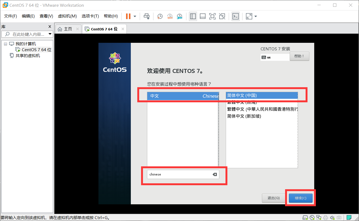Open the 帮助(H) menu
This screenshot has width=359, height=221.
[111, 16]
